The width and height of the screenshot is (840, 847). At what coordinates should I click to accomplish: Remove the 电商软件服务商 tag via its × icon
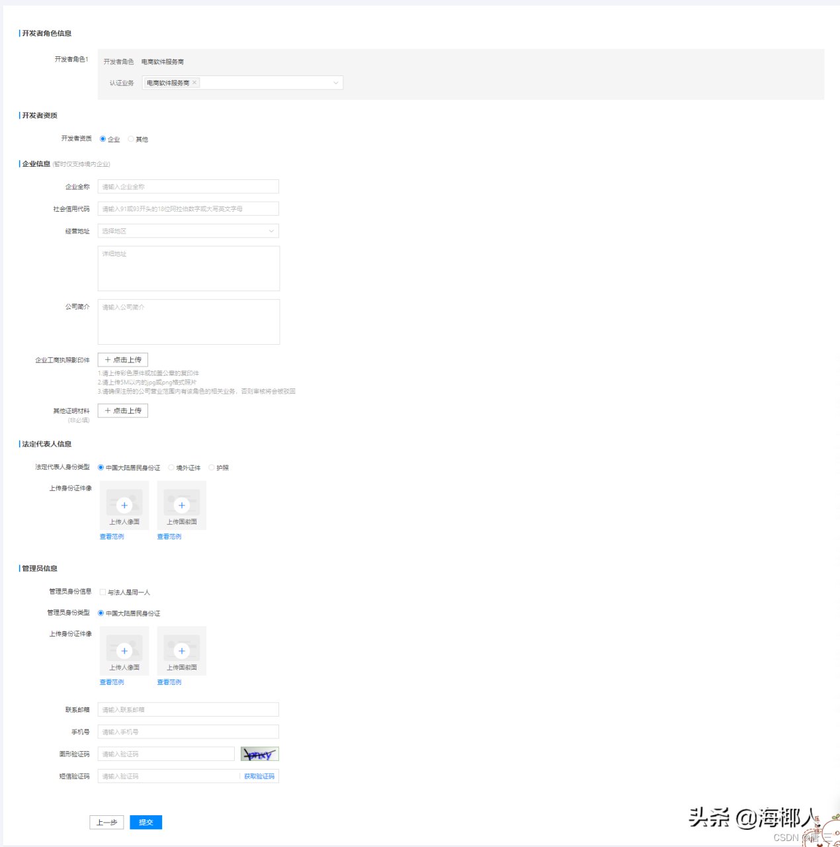point(194,82)
